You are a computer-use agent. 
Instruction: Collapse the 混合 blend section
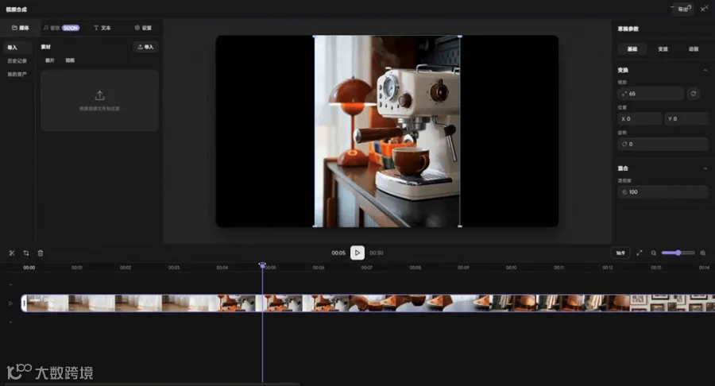705,168
